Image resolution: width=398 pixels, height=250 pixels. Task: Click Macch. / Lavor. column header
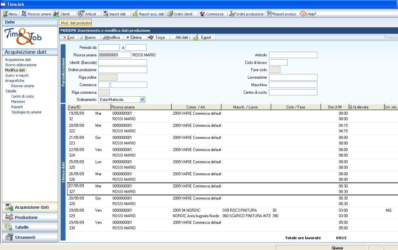[246, 107]
